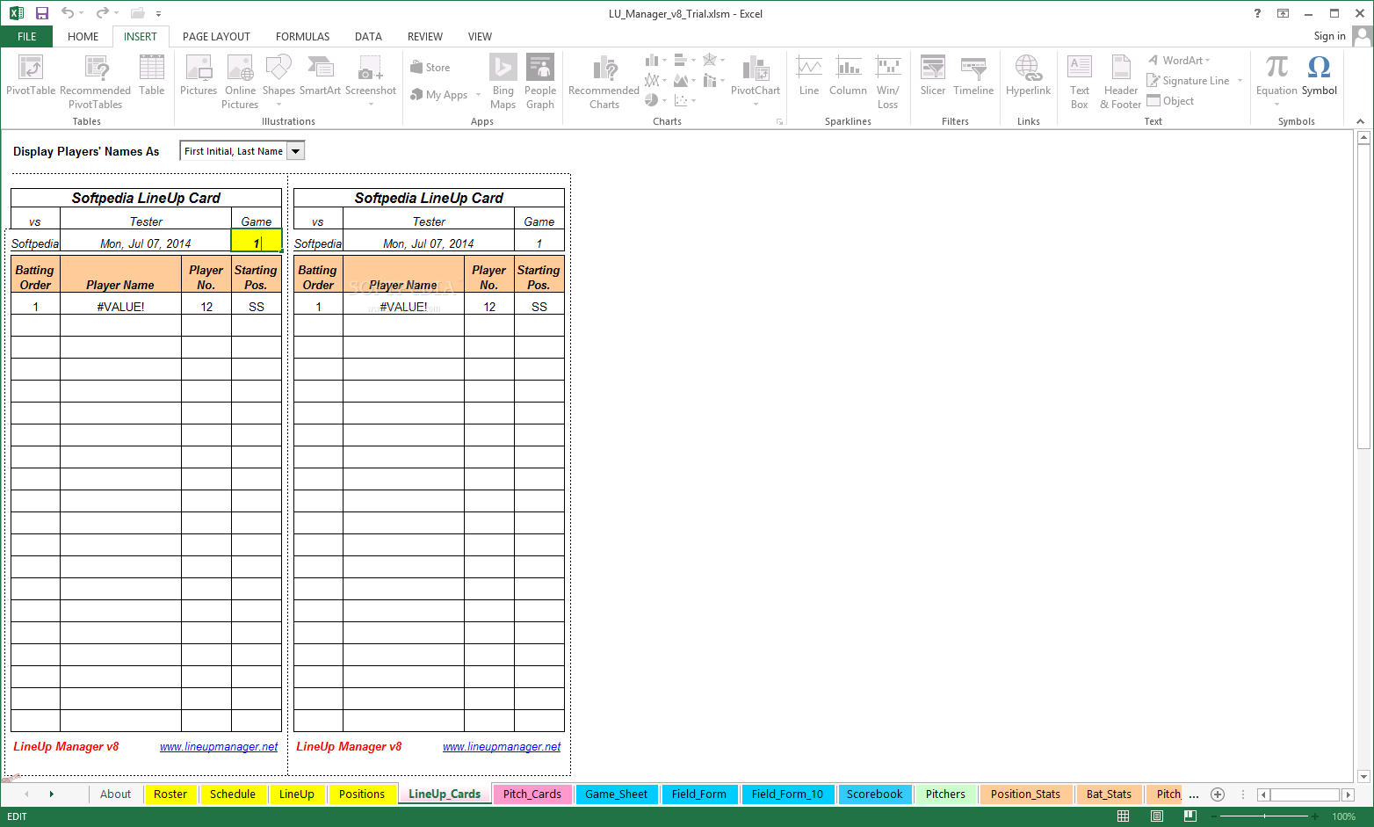Click Sign in

(1329, 36)
